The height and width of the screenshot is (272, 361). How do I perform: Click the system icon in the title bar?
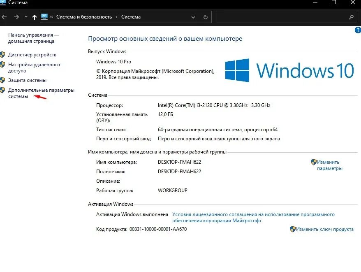click(3, 2)
